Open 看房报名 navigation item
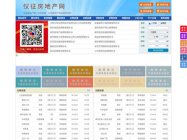The width and height of the screenshot is (187, 140). [x=61, y=18]
